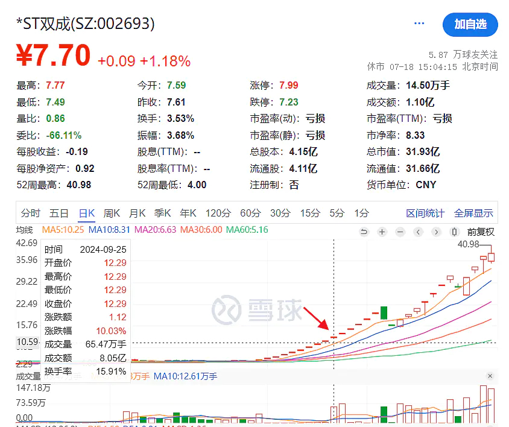The image size is (509, 427).
Task: Zoom out chart with minus icon
Action: tap(400, 232)
